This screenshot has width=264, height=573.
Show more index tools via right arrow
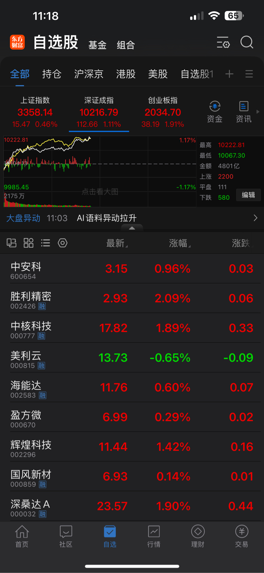[258, 112]
